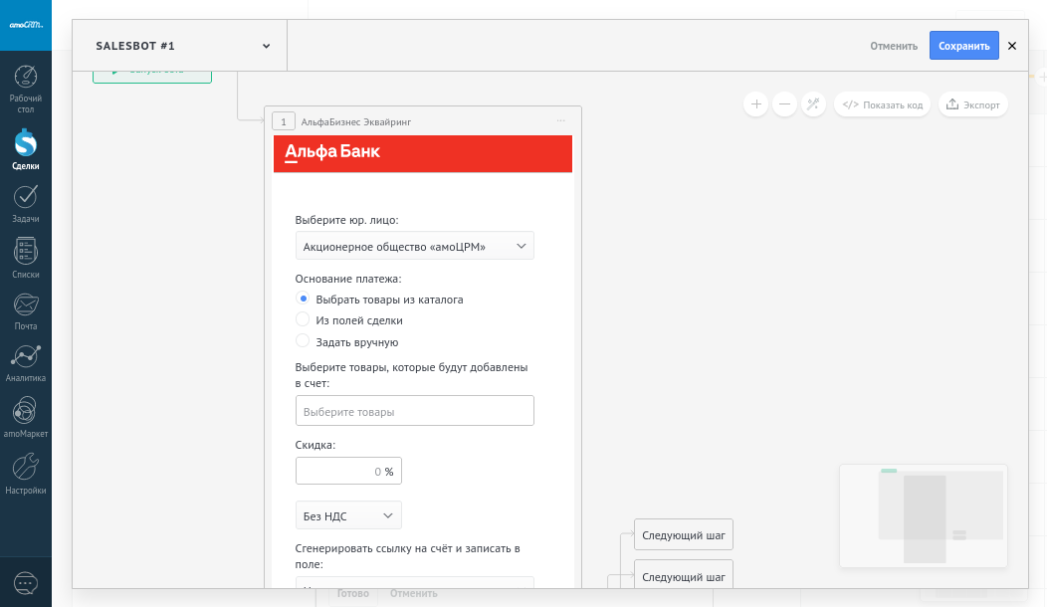Zoom out canvas with minus button
Screen dimensions: 1047x607
785,104
